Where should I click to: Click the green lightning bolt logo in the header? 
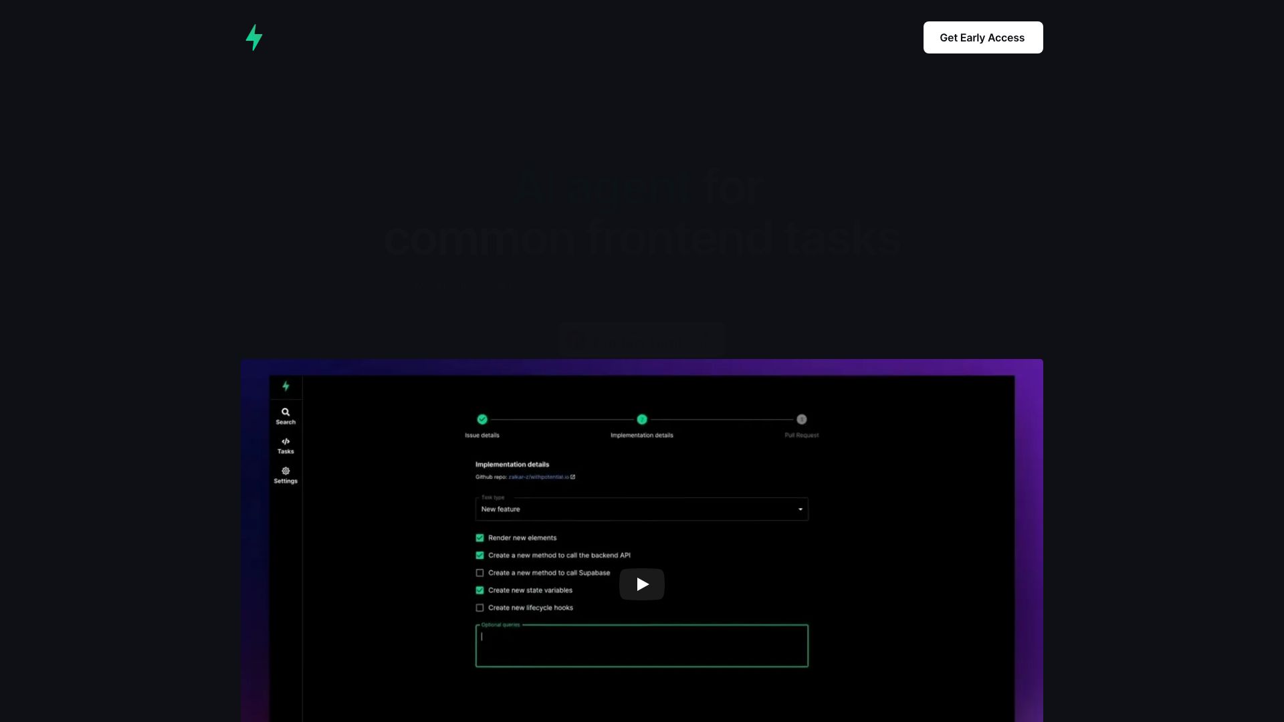[254, 37]
